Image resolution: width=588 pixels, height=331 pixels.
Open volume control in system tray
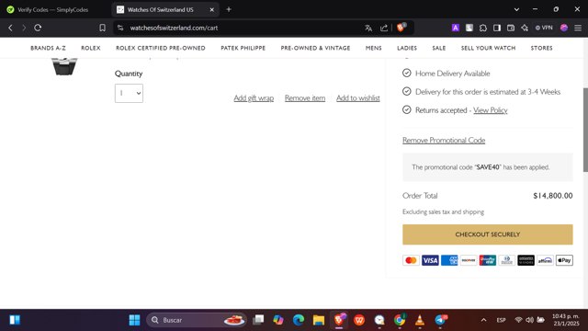coord(529,320)
